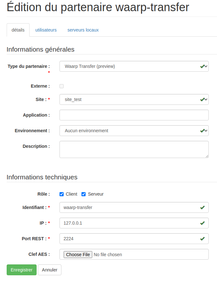Click the Identifiant label
Screen dimensions: 217x281
pos(34,207)
